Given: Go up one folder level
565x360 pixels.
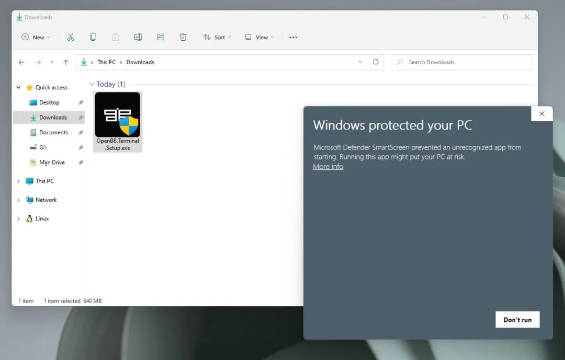Looking at the screenshot, I should [65, 62].
